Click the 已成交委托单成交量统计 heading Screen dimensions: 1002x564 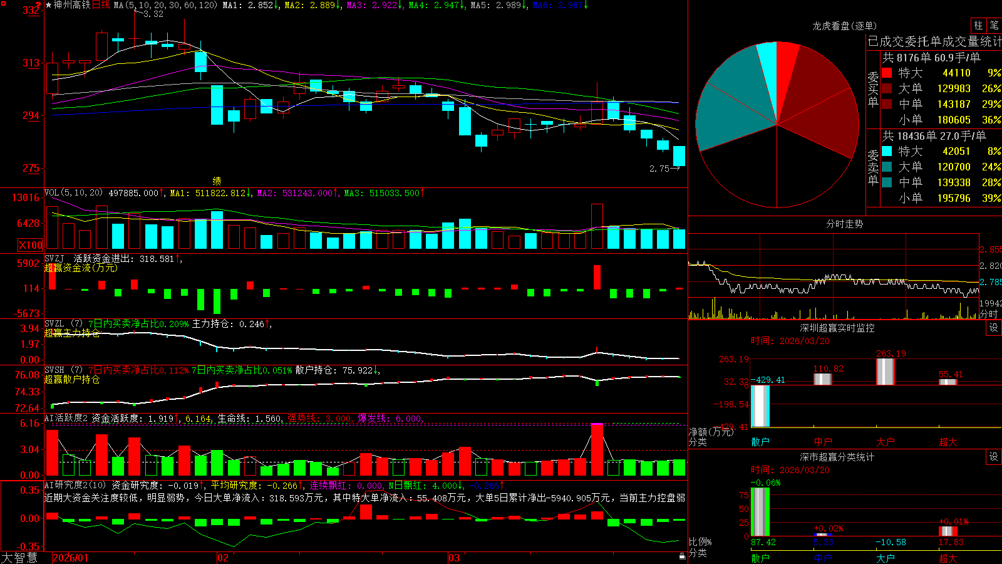point(935,41)
